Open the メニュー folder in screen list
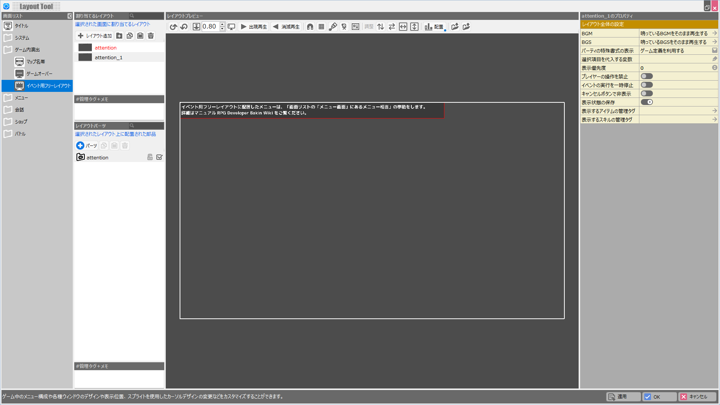The image size is (720, 405). 21,97
